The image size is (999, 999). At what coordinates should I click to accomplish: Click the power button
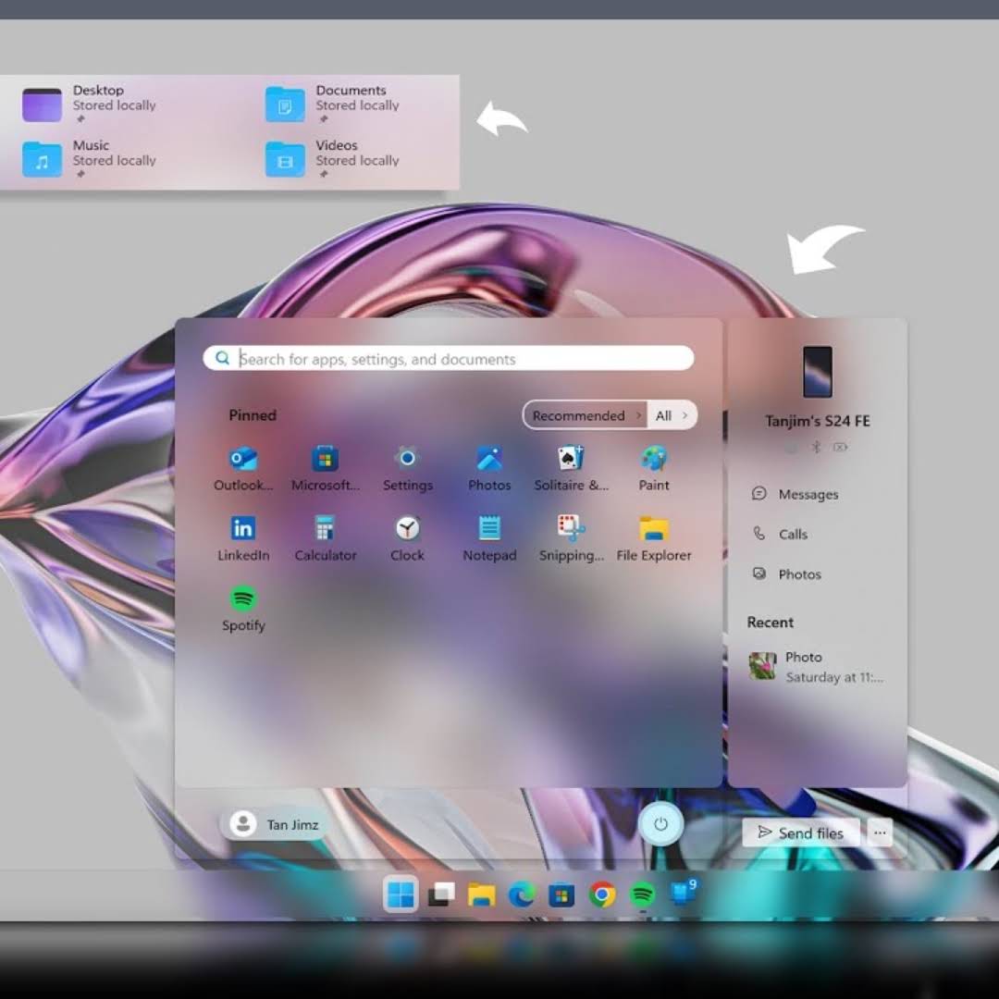pos(660,824)
